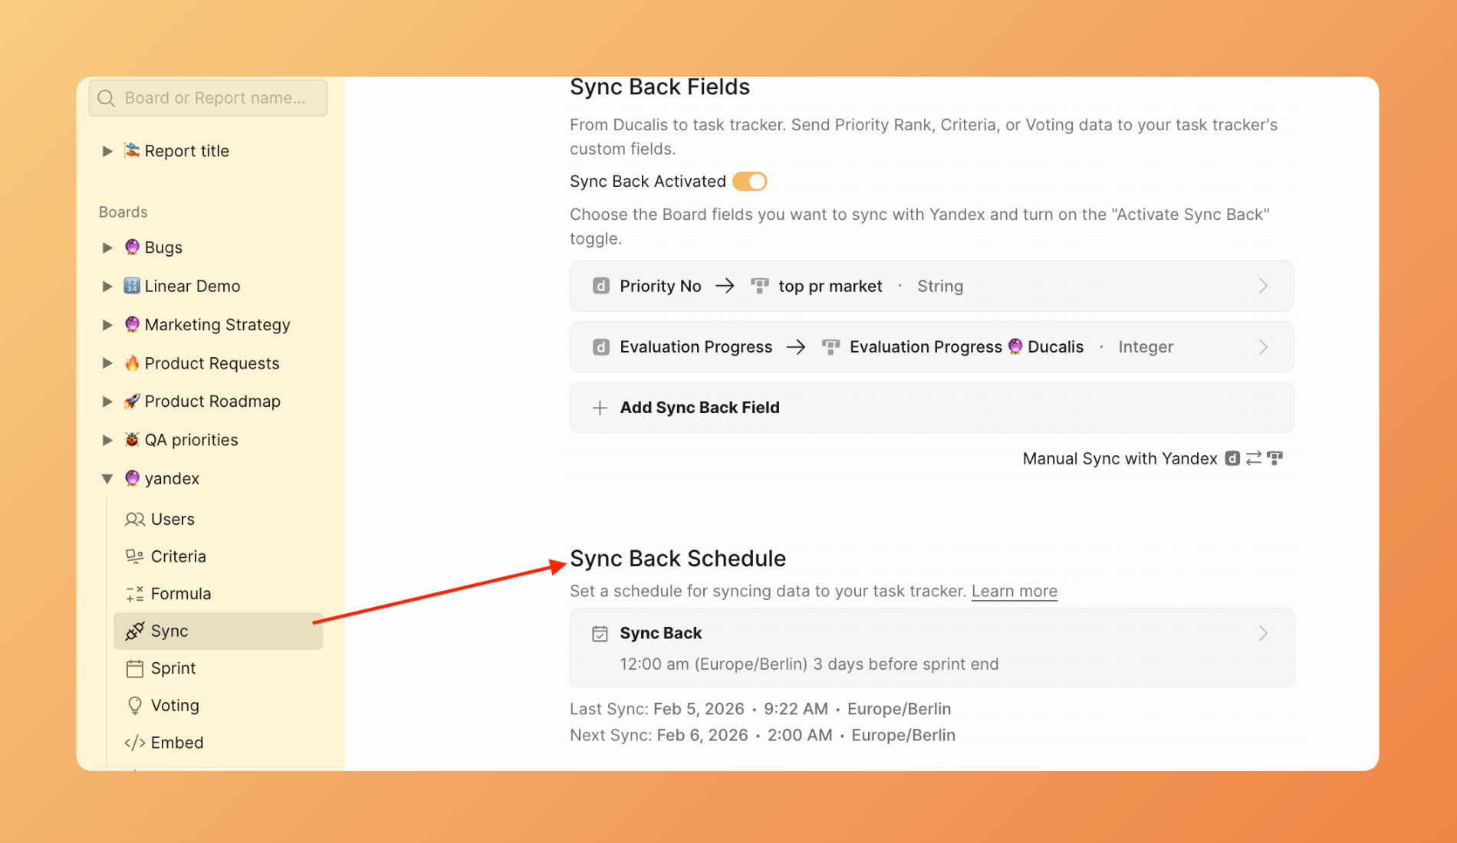Collapse the yandex board tree
The height and width of the screenshot is (843, 1457).
(x=107, y=479)
